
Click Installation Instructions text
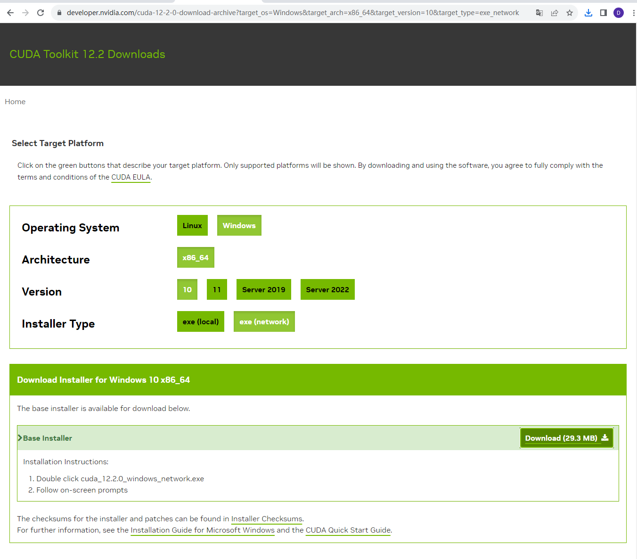click(x=65, y=462)
